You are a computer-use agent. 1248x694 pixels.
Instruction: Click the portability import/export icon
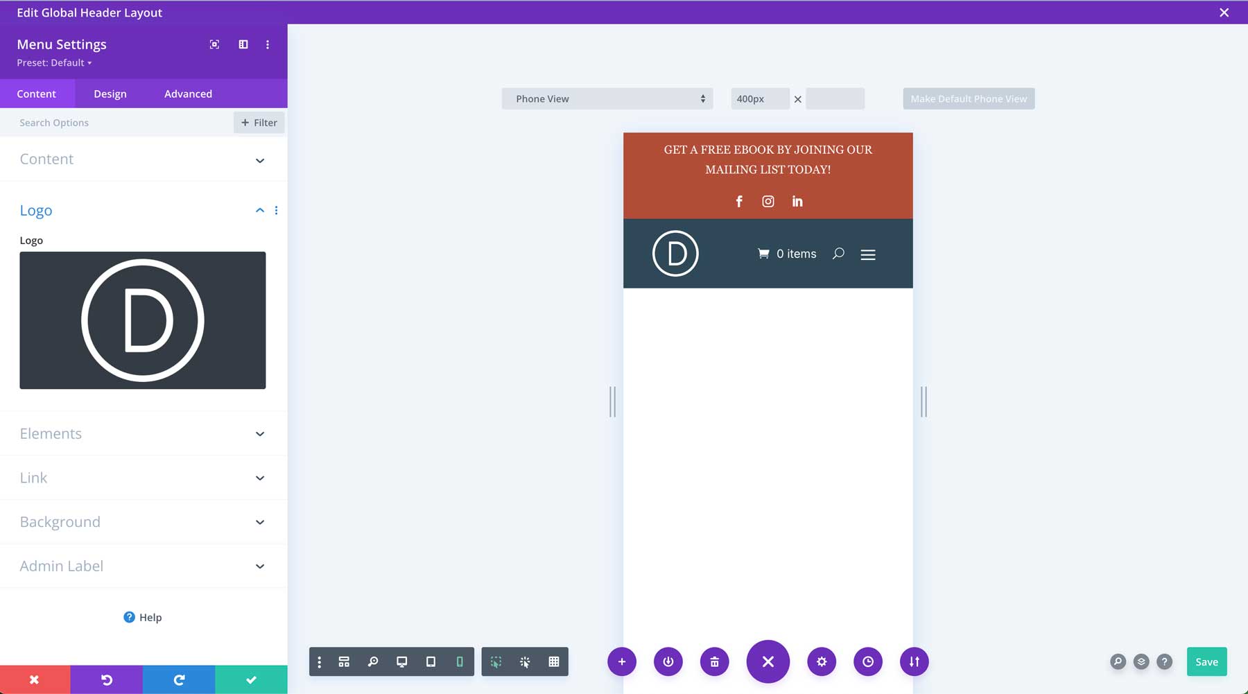(914, 661)
